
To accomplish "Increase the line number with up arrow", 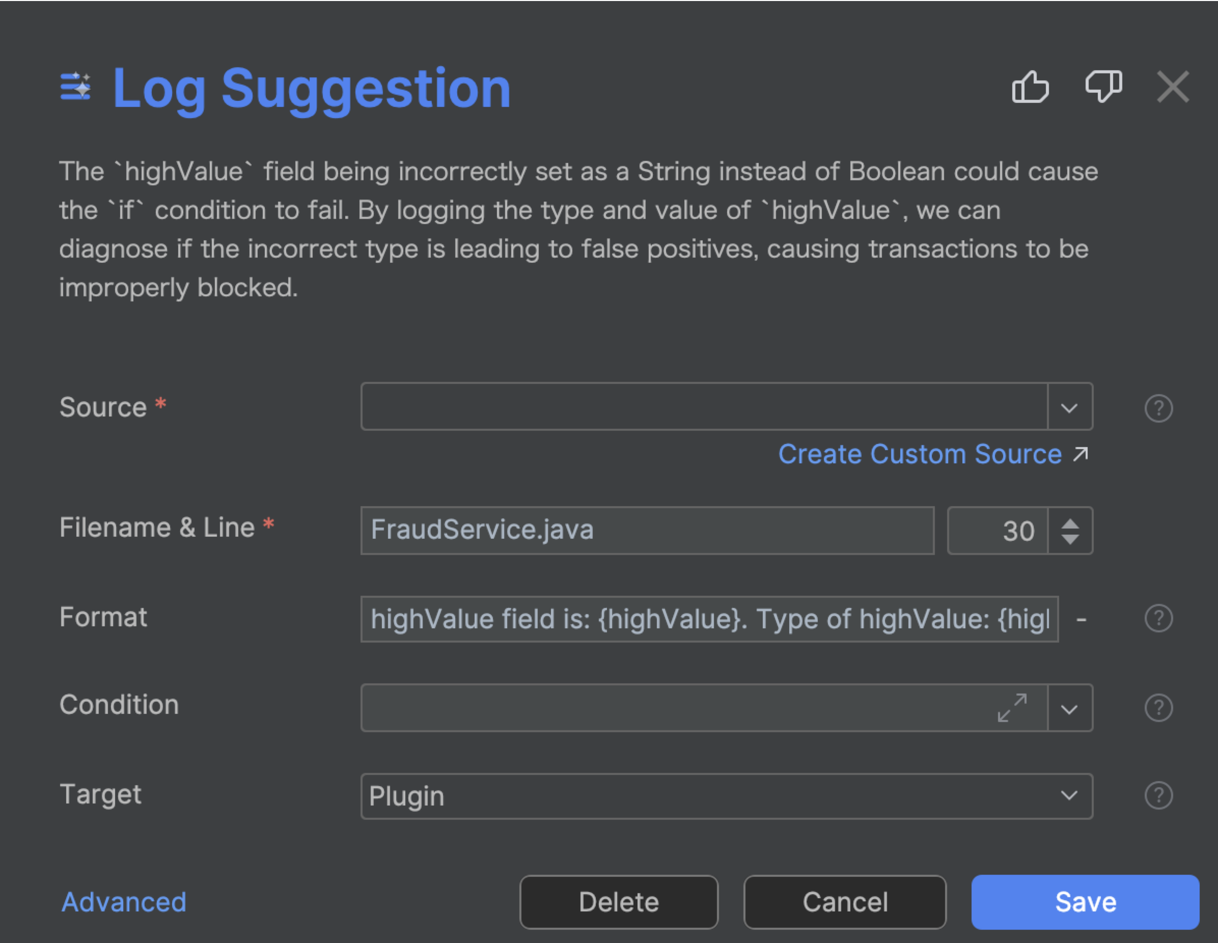I will [x=1070, y=523].
